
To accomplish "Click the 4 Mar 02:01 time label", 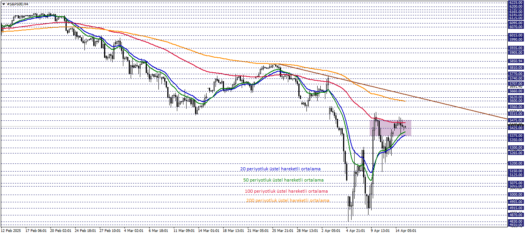I will (x=134, y=231).
